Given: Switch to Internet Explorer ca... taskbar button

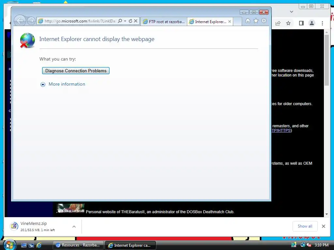Looking at the screenshot, I should click(130, 245).
